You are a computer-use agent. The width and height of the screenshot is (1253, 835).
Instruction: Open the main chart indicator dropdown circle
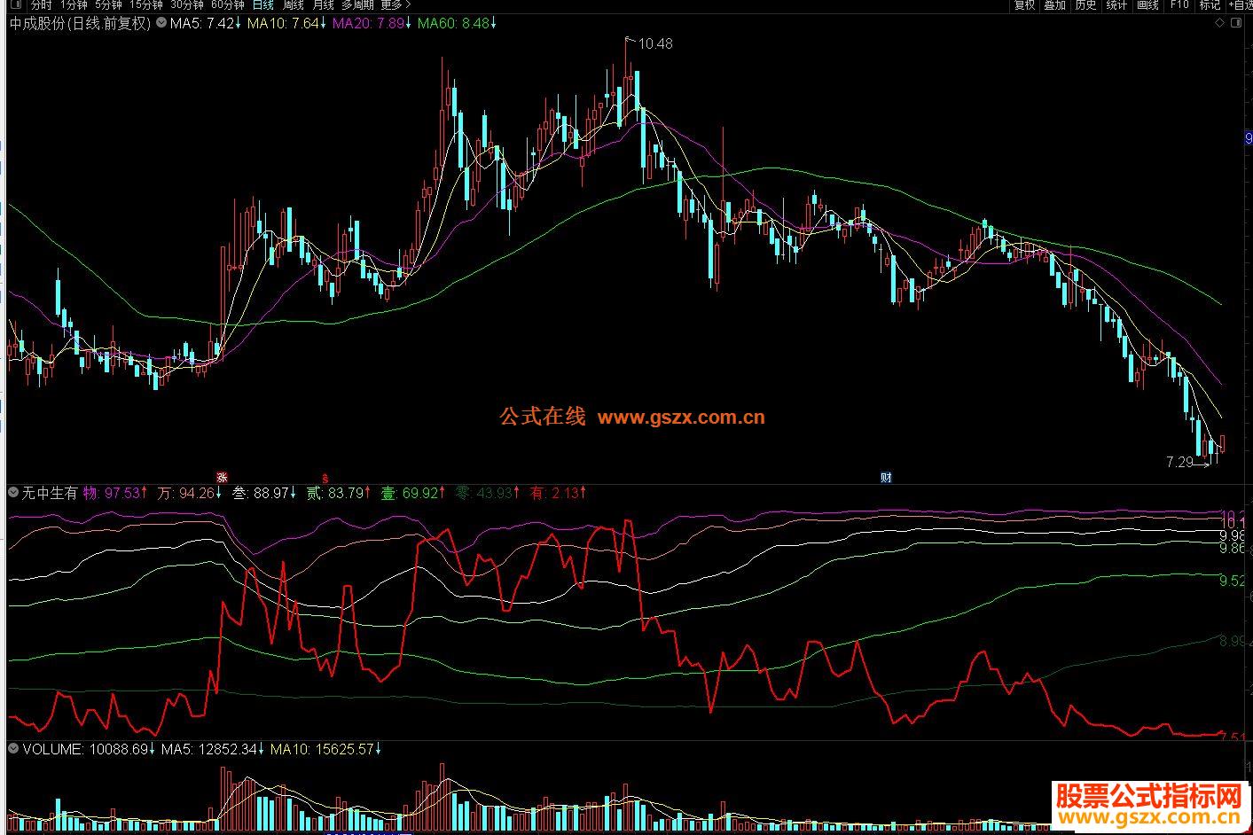(x=161, y=24)
